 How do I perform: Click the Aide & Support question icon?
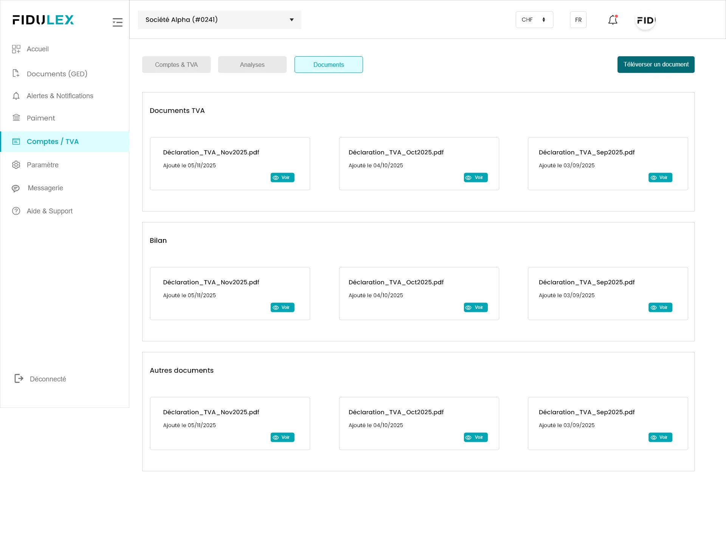coord(16,211)
